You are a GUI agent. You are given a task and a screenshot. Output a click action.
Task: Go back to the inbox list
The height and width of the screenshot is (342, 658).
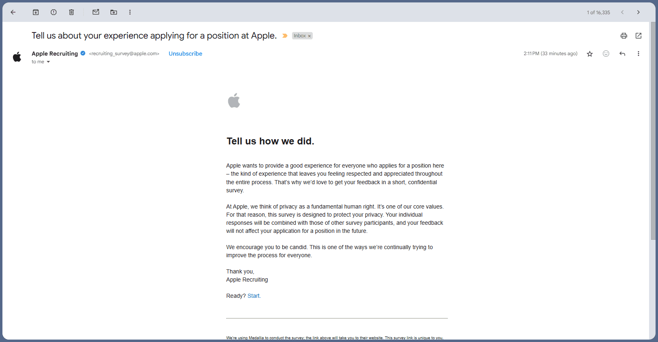pyautogui.click(x=13, y=12)
